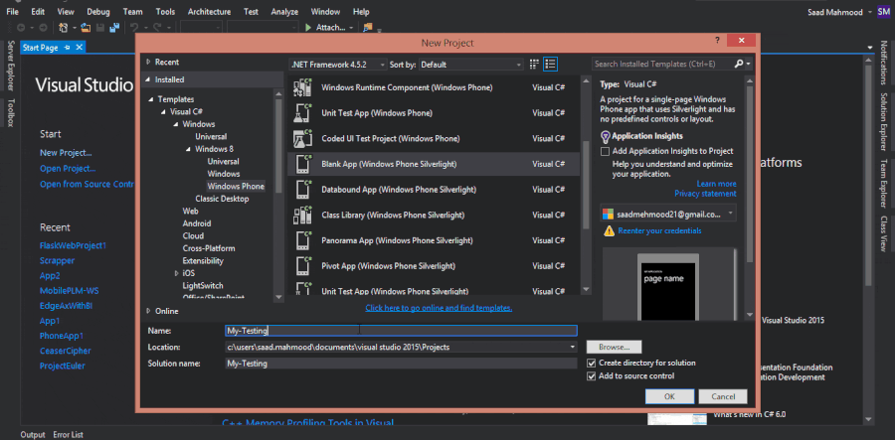Viewport: 895px width, 440px height.
Task: Click the Save All toolbar icon
Action: [113, 27]
